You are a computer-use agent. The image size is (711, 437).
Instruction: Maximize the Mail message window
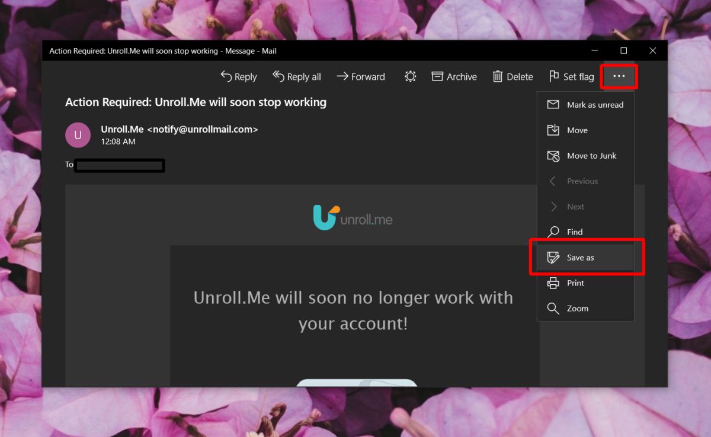pos(623,51)
